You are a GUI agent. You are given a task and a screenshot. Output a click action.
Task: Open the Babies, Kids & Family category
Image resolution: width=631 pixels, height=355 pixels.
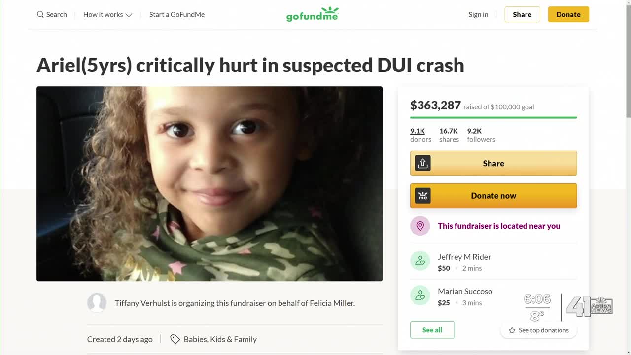coord(220,339)
